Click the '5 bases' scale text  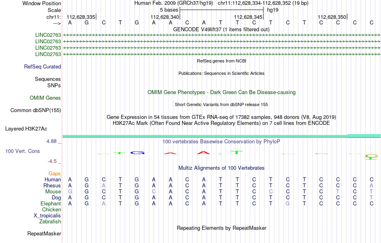point(169,10)
